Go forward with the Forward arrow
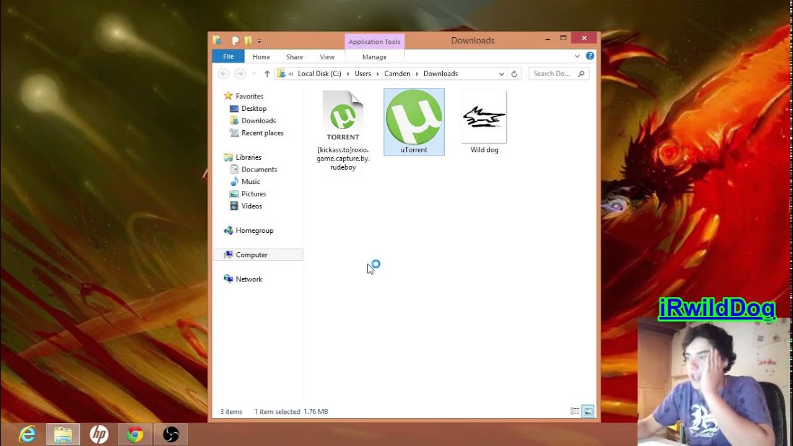793x446 pixels. [240, 74]
